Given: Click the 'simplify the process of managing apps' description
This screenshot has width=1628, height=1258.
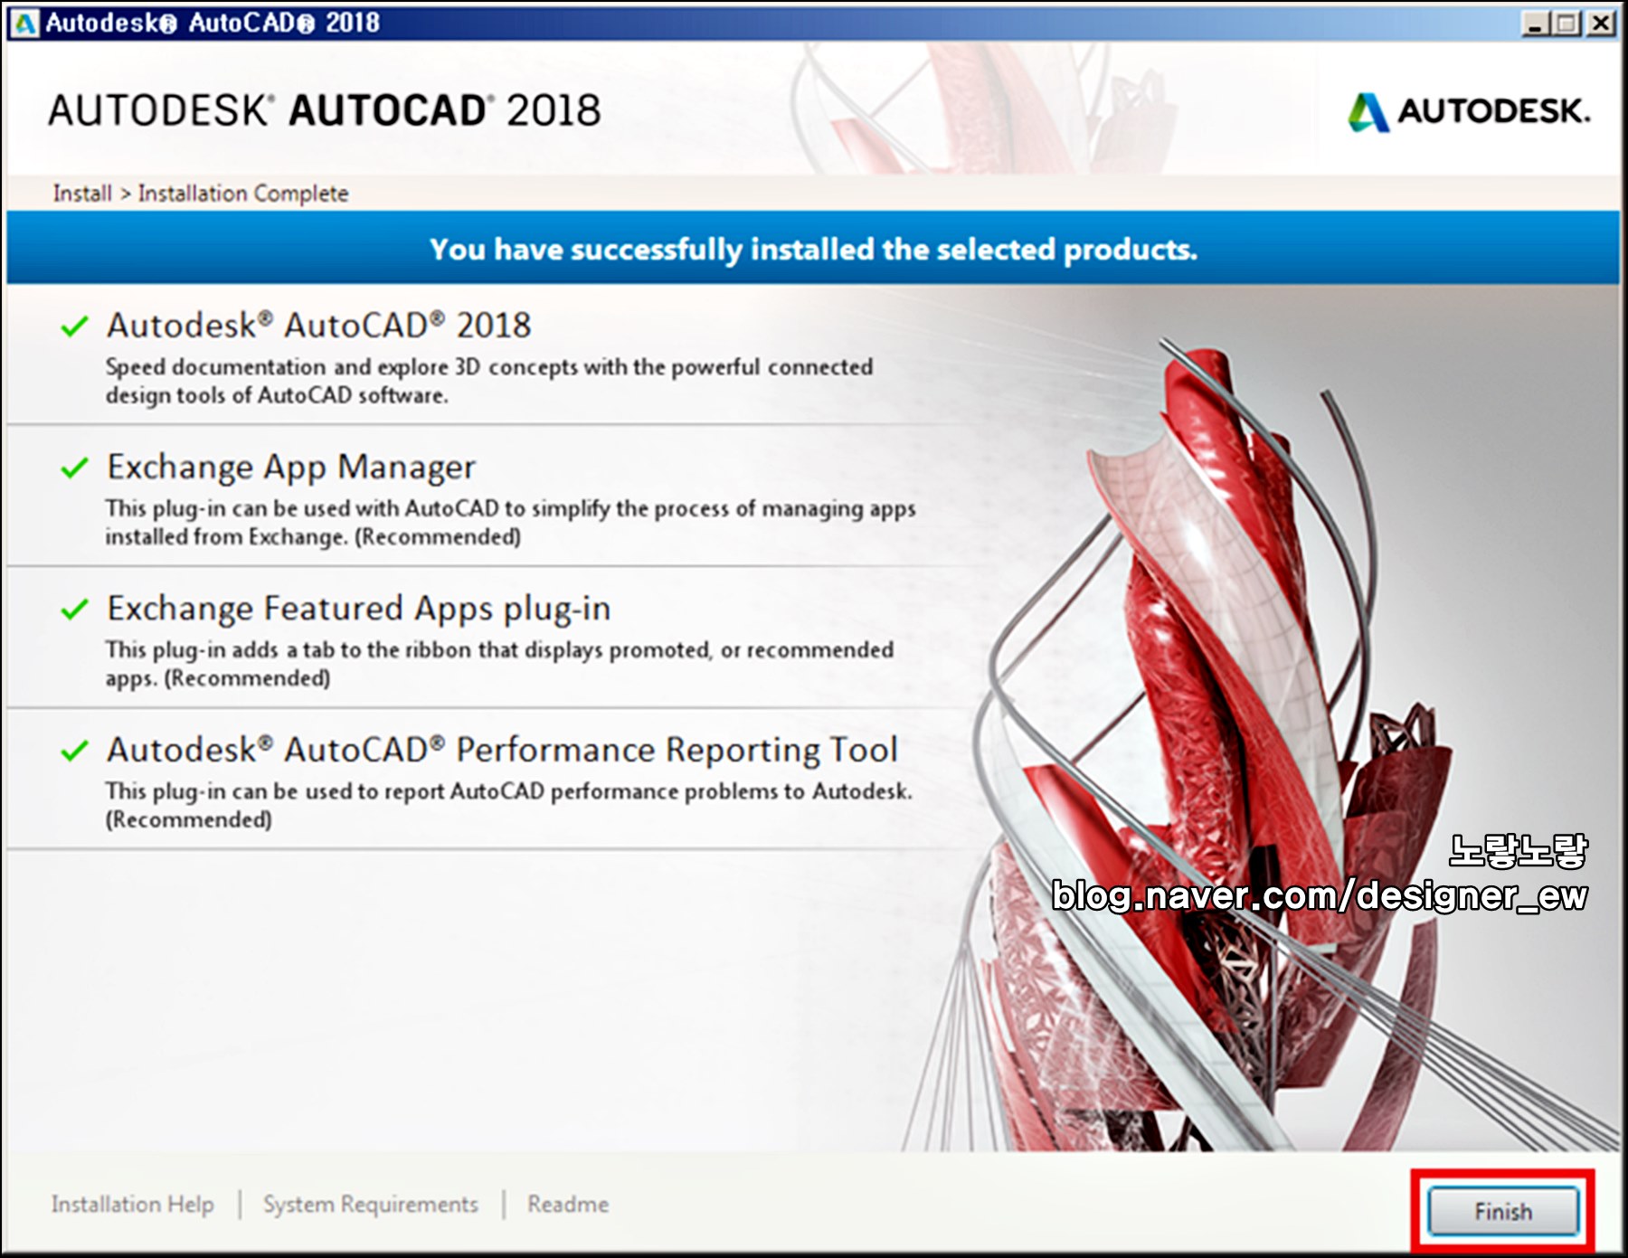Looking at the screenshot, I should [x=510, y=522].
